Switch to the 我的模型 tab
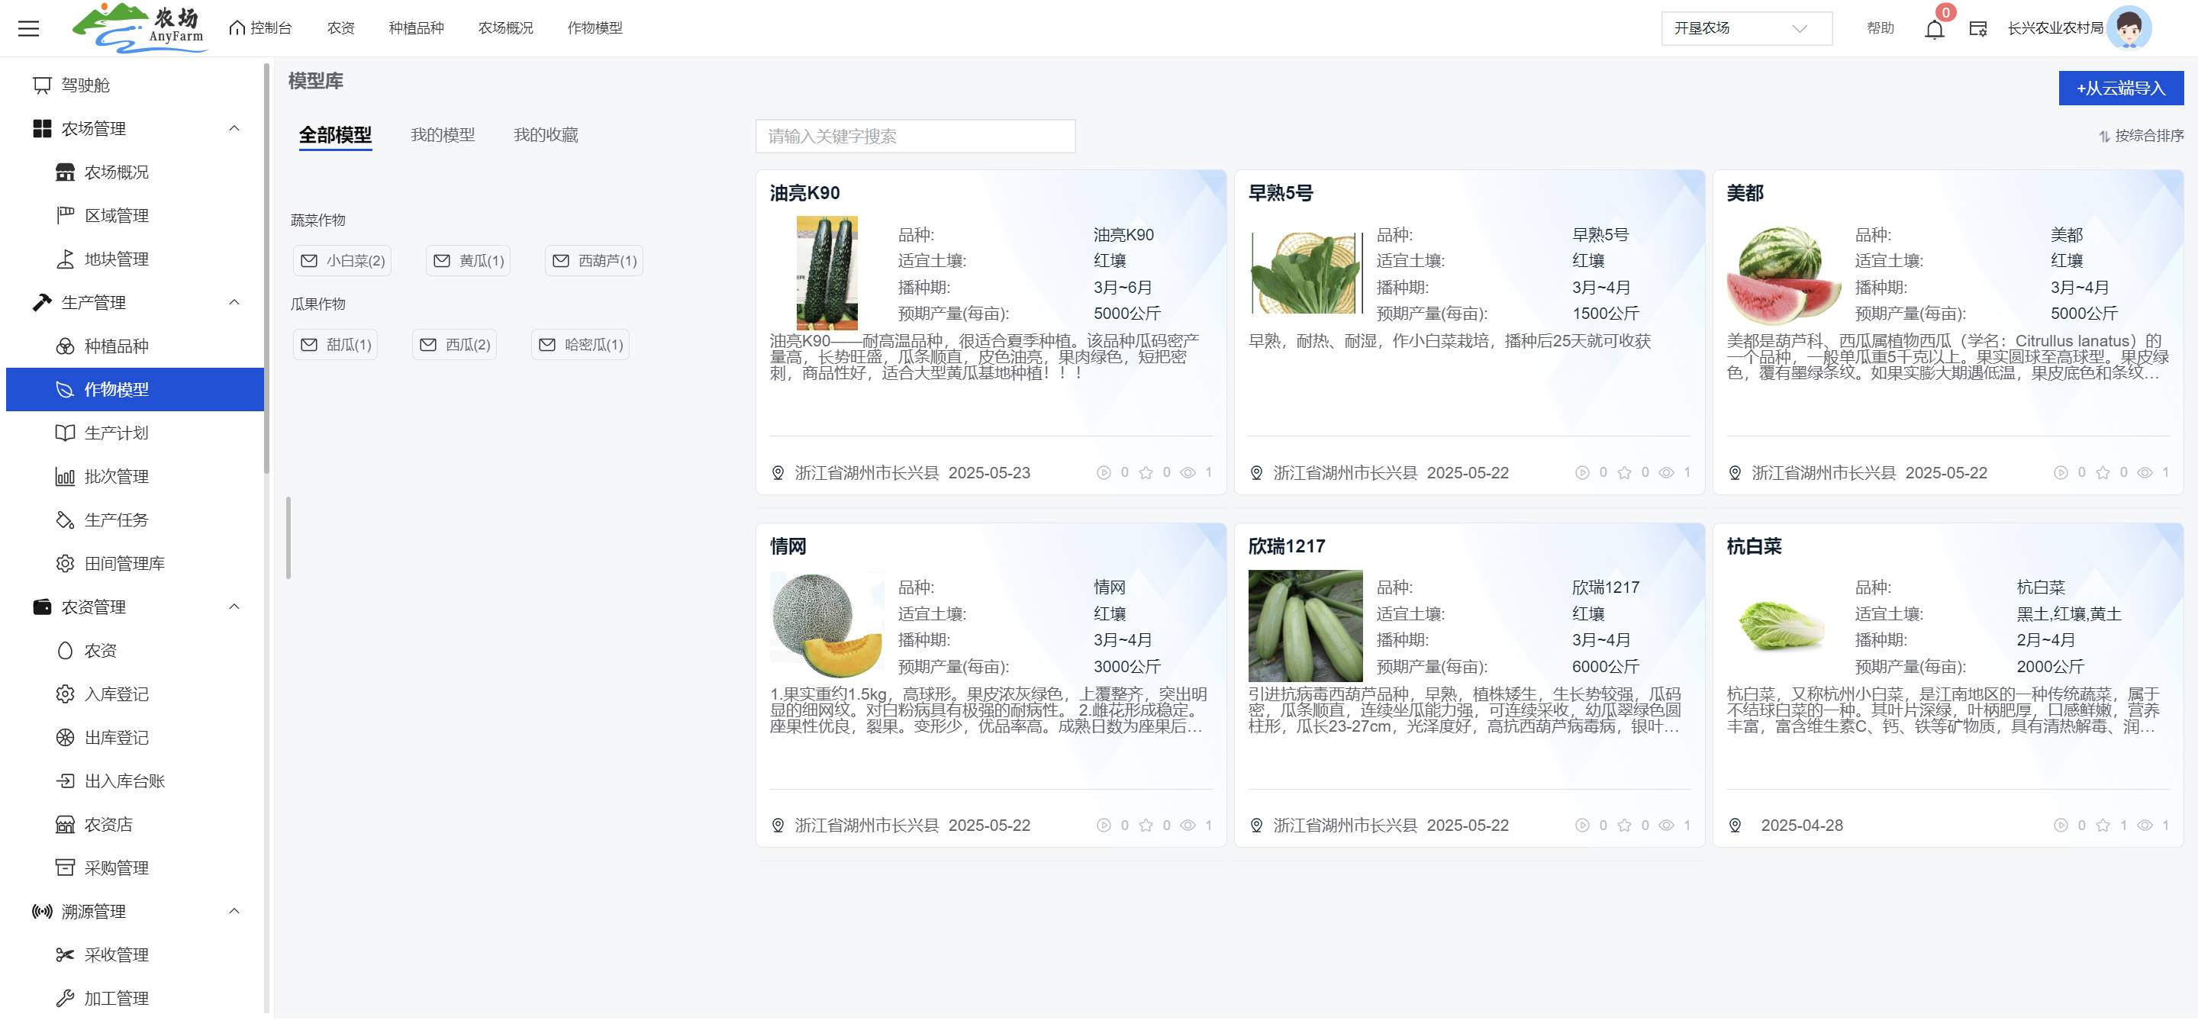Viewport: 2198px width, 1030px height. (x=442, y=135)
